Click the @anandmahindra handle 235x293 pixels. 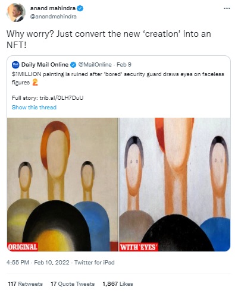53,17
